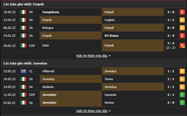This screenshot has width=187, height=116.
Task: Click the yellow H badge for Empoli–Cagliari
Action: tap(182, 20)
